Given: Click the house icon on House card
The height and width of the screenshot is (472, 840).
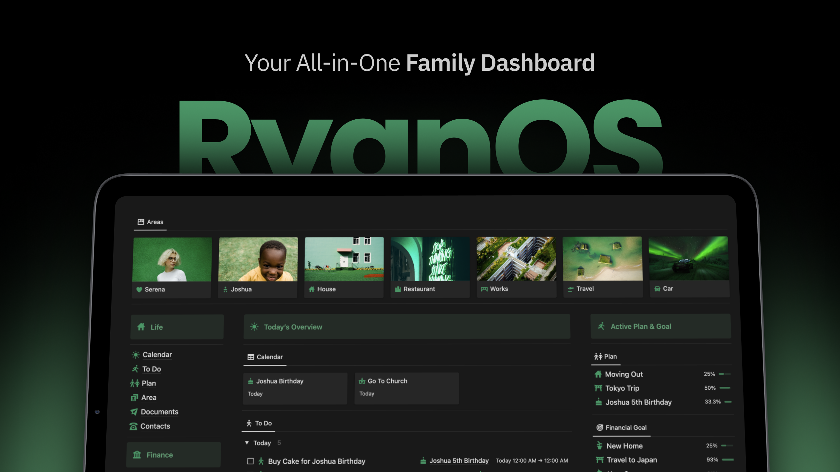Looking at the screenshot, I should [x=312, y=289].
